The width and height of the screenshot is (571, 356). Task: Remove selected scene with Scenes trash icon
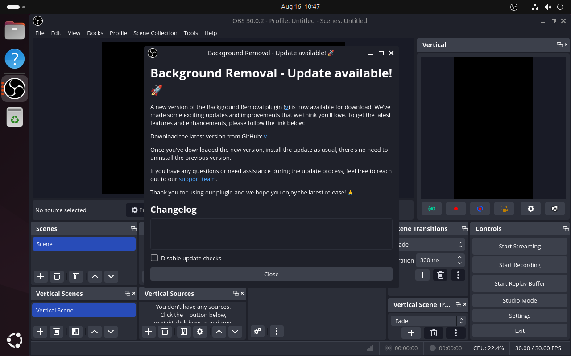[x=57, y=276]
